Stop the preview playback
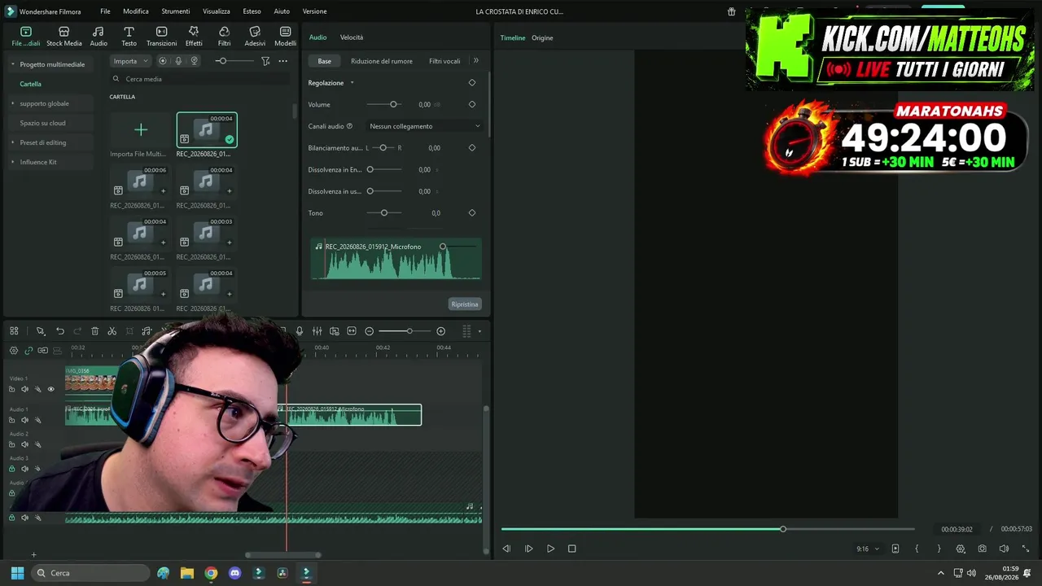The image size is (1042, 586). point(571,549)
